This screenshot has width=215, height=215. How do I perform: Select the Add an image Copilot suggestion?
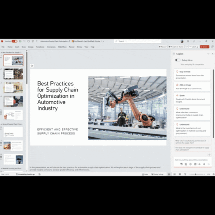click(192, 87)
